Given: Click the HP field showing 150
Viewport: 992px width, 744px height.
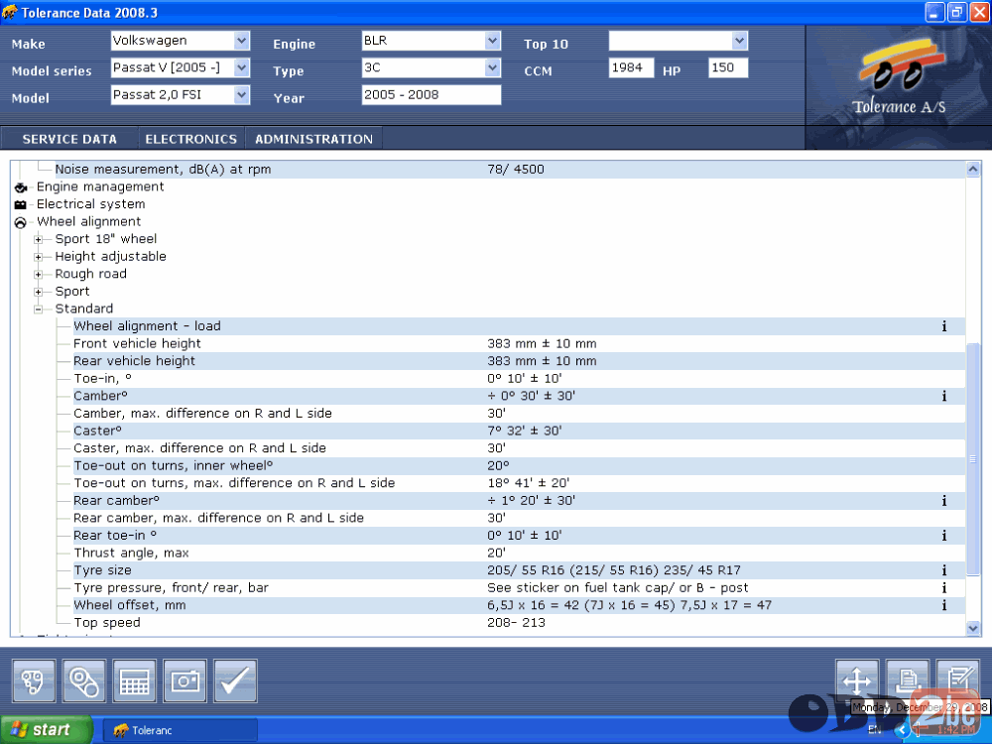Looking at the screenshot, I should coord(728,67).
